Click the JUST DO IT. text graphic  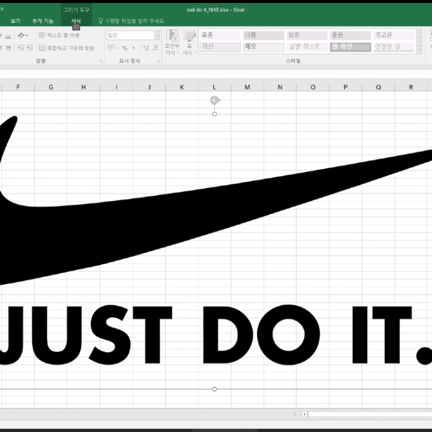click(x=216, y=335)
